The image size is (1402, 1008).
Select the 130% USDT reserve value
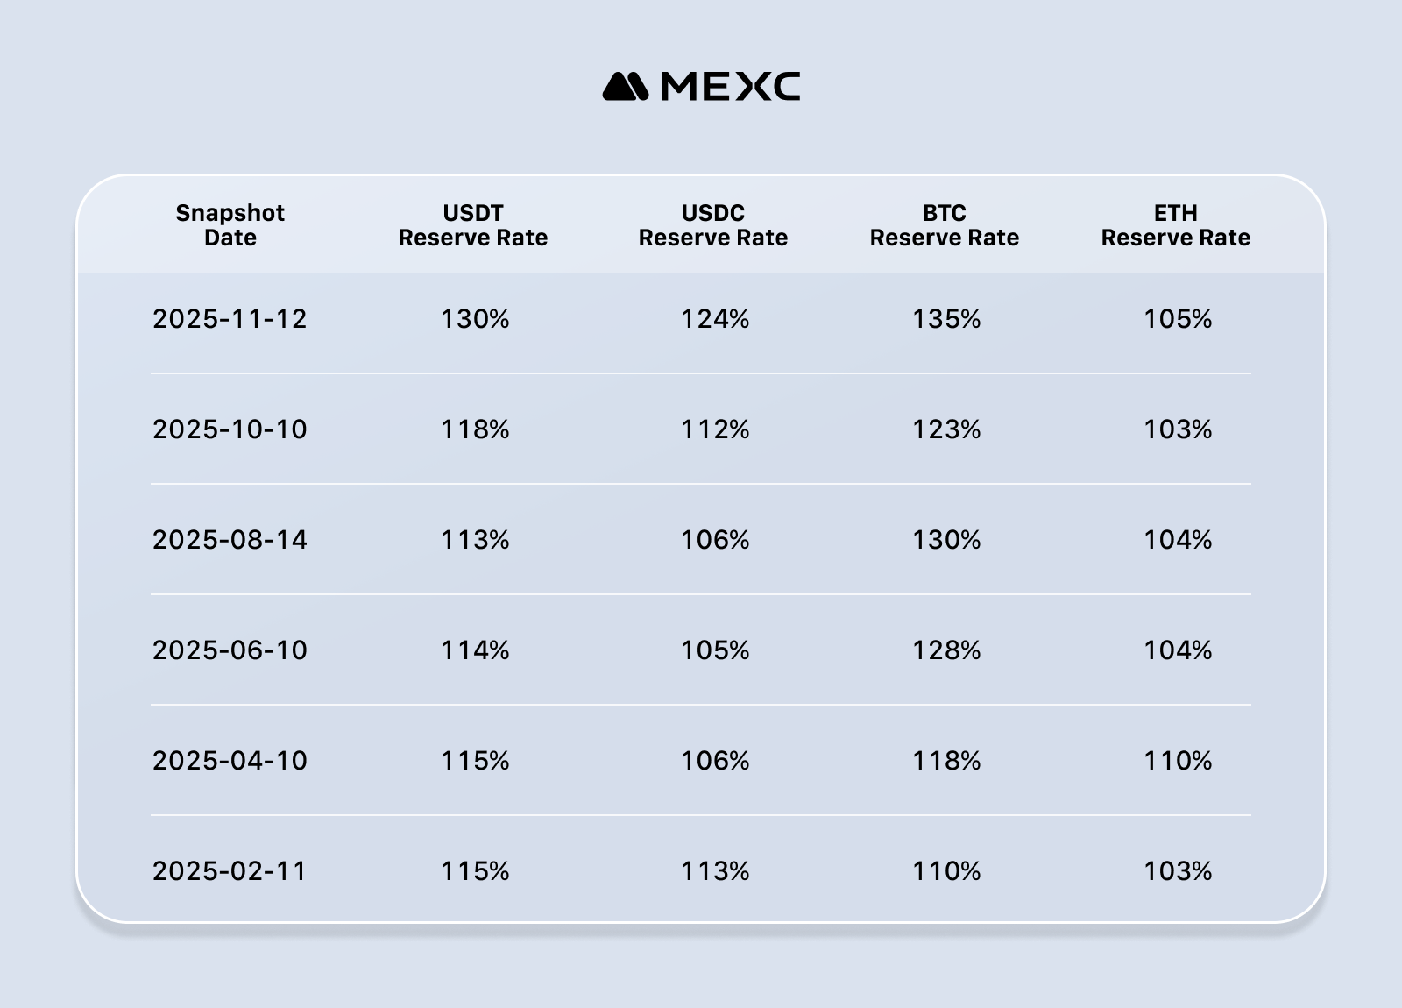tap(475, 319)
